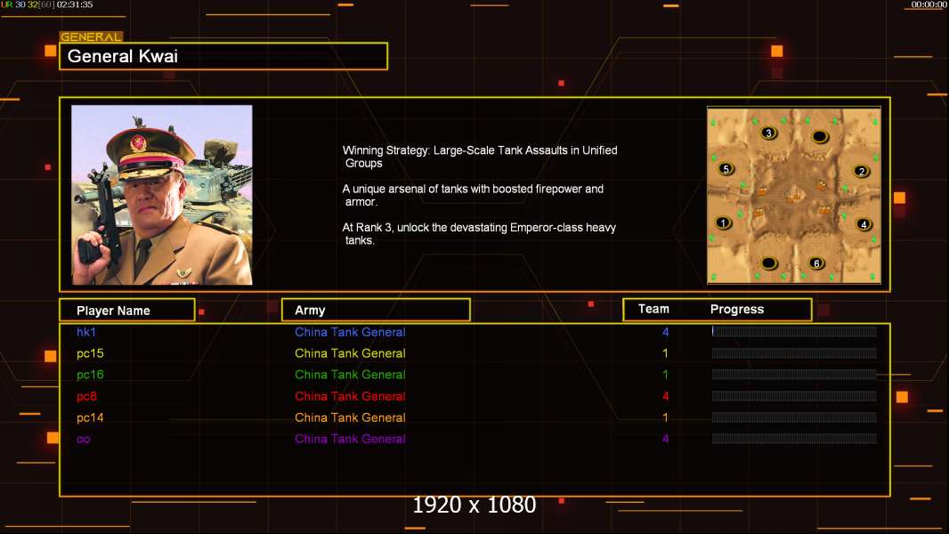This screenshot has width=949, height=534.
Task: Click the Army column header
Action: 376,311
